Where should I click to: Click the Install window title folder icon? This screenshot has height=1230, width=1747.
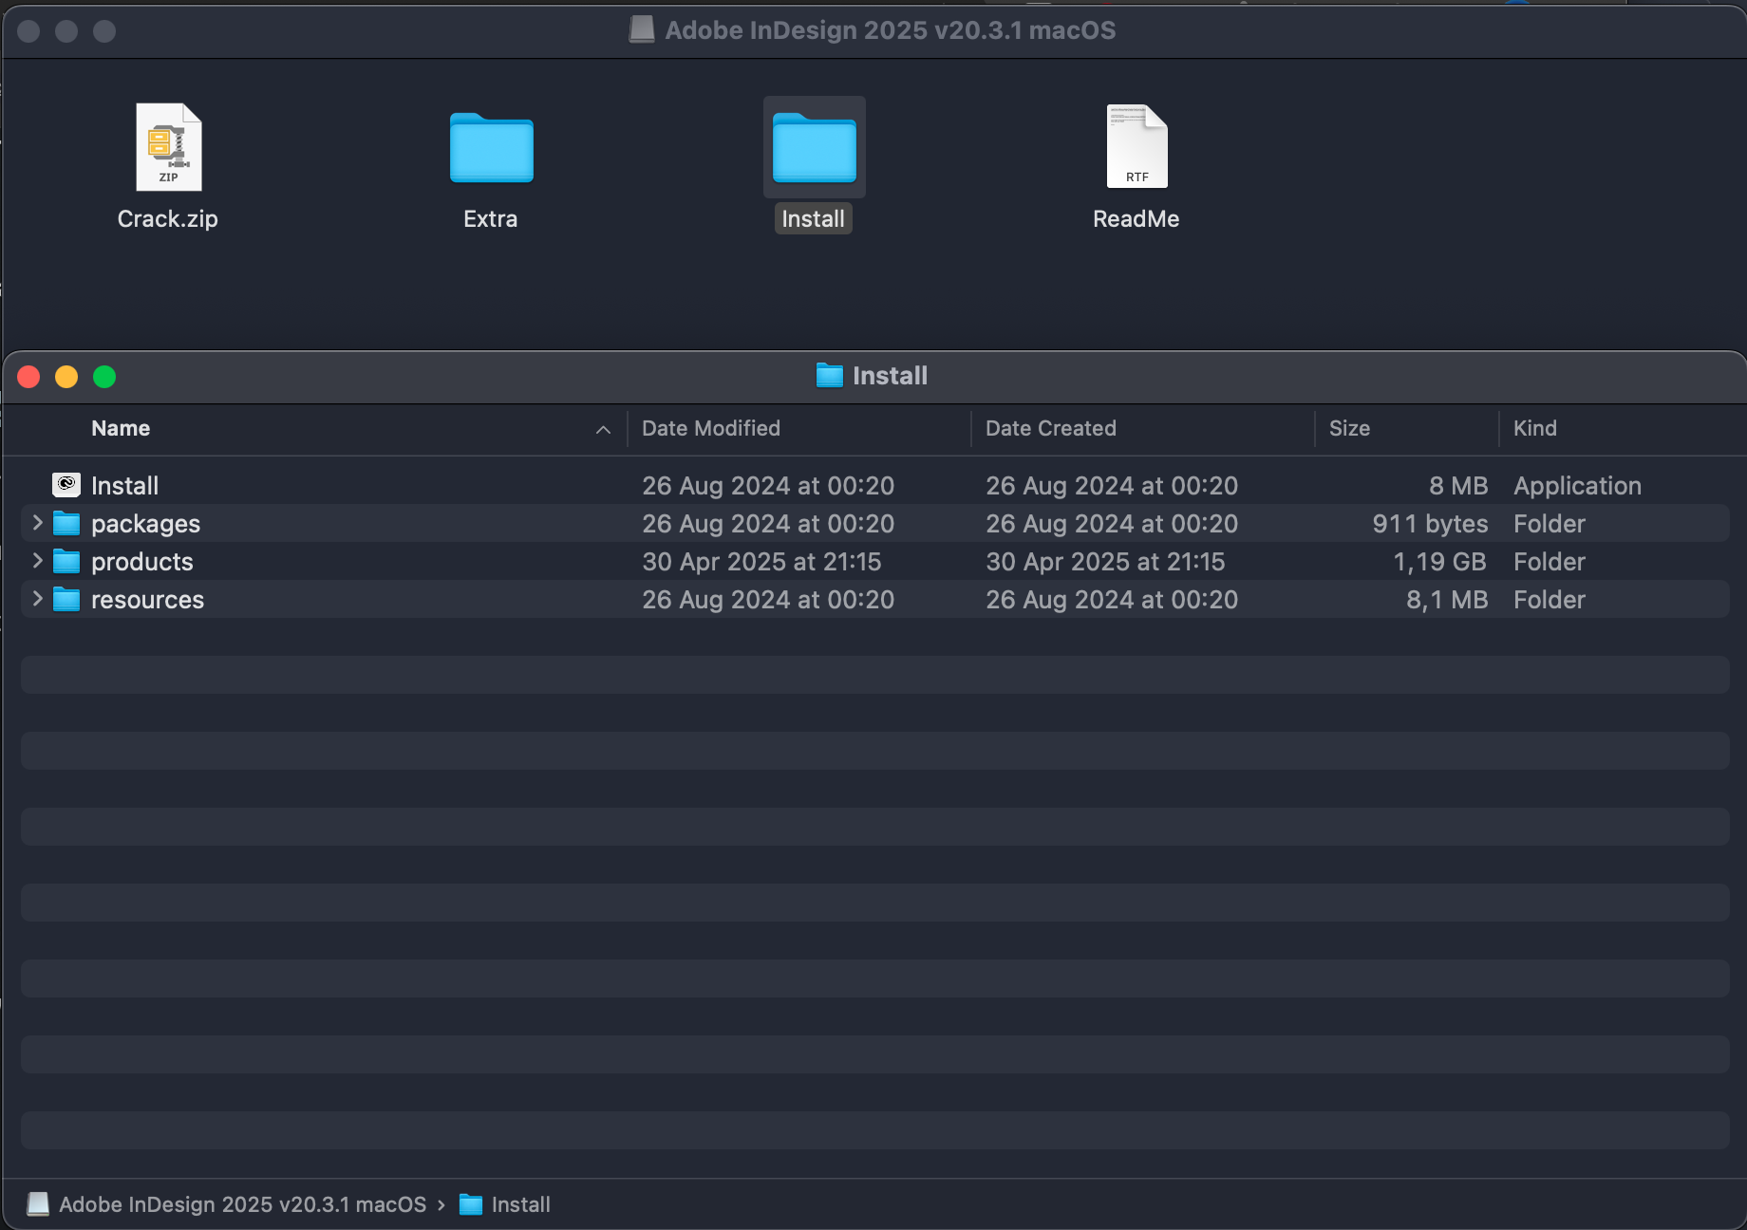pos(830,376)
